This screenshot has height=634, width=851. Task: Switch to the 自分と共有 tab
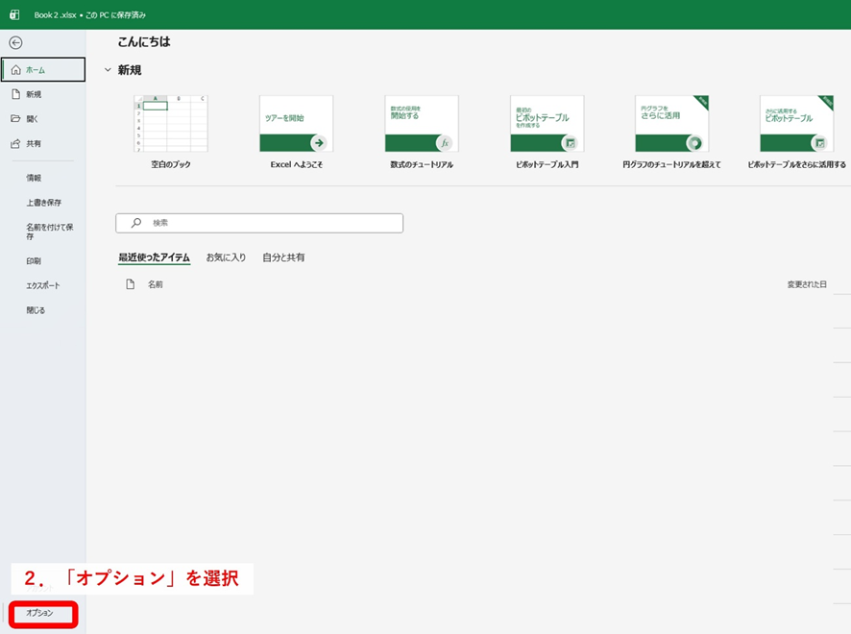point(283,257)
